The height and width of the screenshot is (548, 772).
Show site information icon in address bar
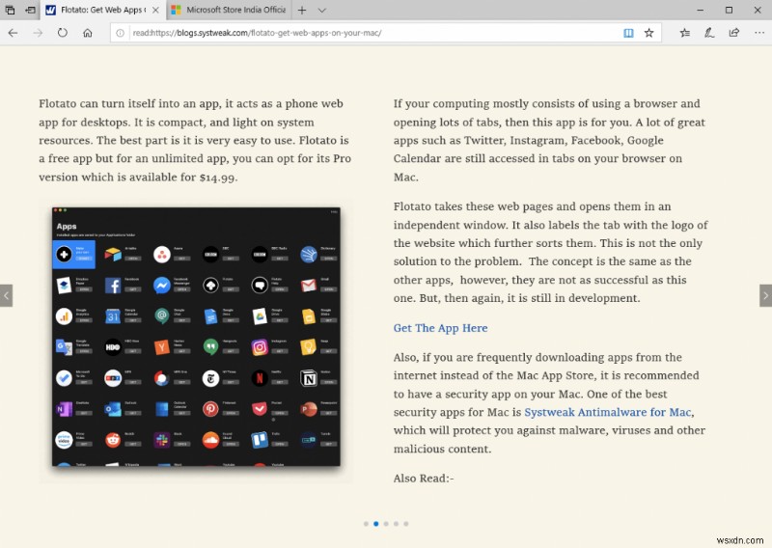pyautogui.click(x=120, y=33)
